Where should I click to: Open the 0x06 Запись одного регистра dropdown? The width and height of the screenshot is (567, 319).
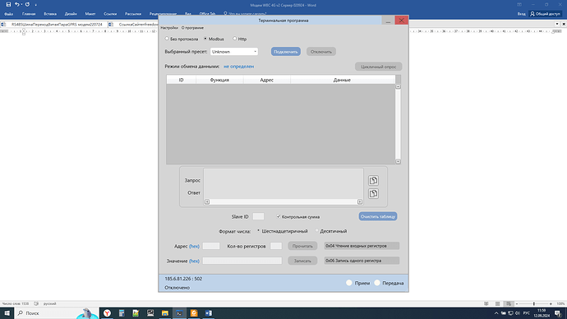point(362,261)
